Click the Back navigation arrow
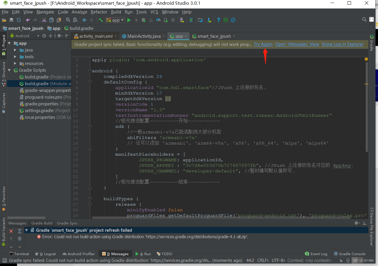 click(x=84, y=20)
